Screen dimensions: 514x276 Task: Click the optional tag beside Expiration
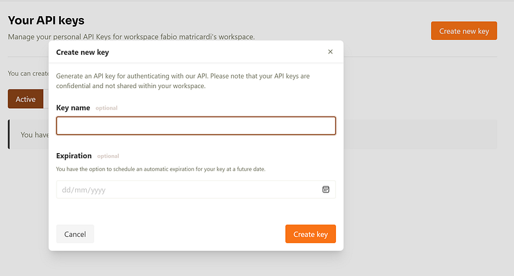point(108,156)
